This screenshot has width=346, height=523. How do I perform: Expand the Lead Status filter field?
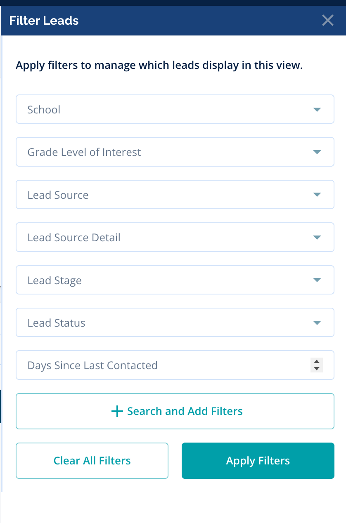165,323
